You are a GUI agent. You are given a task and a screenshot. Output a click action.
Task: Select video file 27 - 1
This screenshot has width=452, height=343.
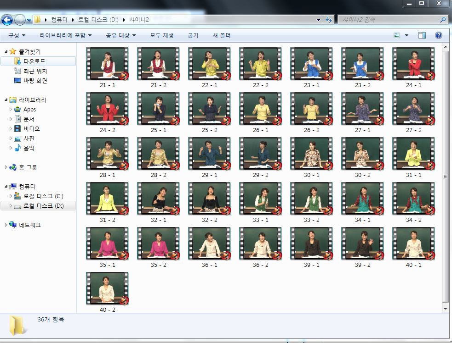362,112
